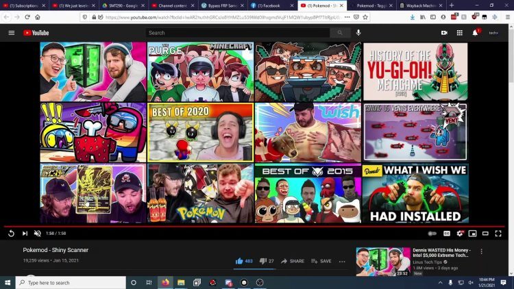The image size is (514, 289).
Task: Open the Windows action center notifications icon
Action: click(x=504, y=282)
